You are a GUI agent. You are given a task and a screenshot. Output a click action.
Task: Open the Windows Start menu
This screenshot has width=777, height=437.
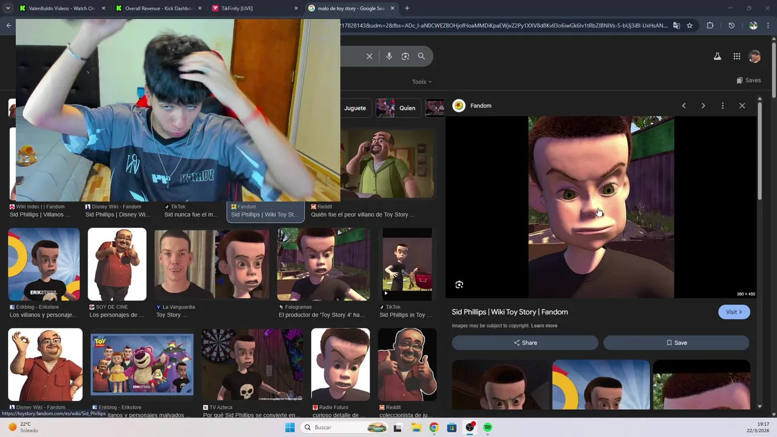(x=290, y=427)
